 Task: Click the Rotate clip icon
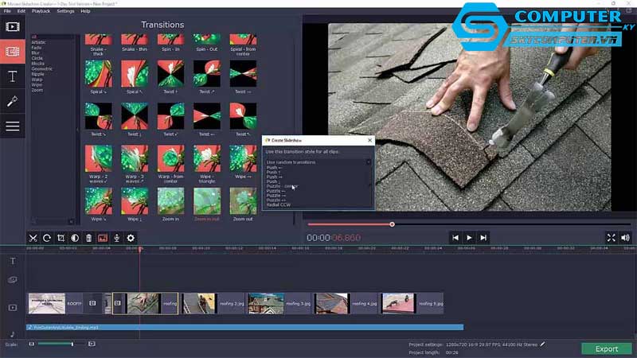click(x=47, y=238)
